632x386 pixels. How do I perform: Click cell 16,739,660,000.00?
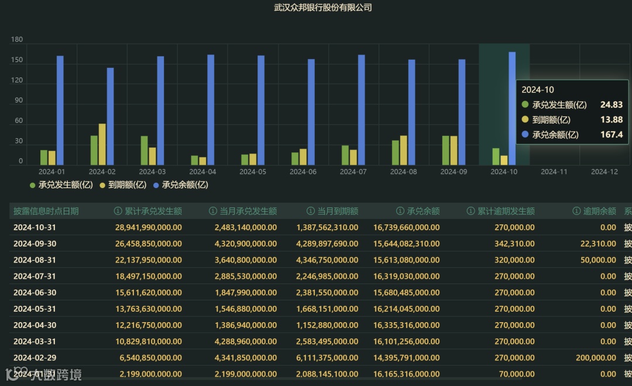[406, 227]
